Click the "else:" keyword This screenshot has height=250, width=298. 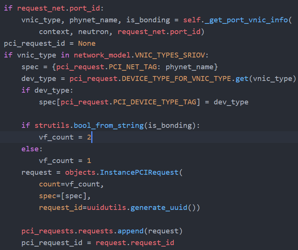pos(32,149)
